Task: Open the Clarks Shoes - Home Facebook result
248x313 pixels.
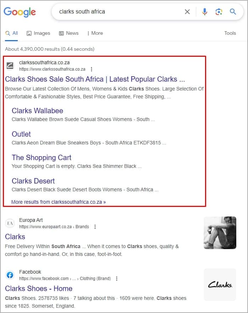Action: click(x=38, y=289)
